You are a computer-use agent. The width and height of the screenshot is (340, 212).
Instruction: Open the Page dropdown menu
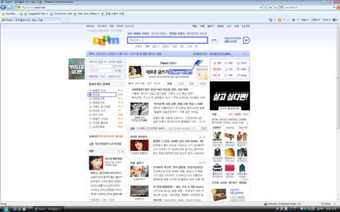point(305,20)
